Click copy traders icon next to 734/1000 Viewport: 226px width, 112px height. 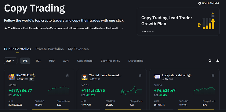[18, 79]
